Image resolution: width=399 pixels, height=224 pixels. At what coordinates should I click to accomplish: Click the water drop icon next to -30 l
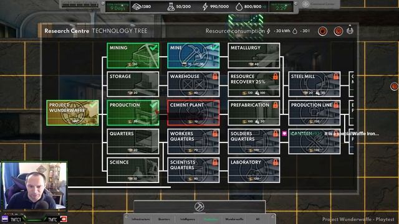click(295, 31)
